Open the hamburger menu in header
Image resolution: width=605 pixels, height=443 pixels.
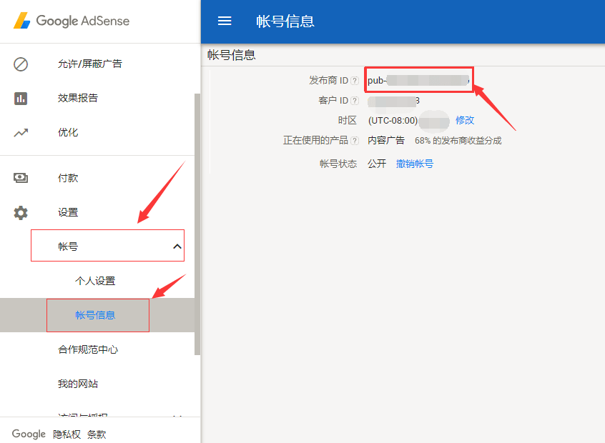click(x=225, y=21)
